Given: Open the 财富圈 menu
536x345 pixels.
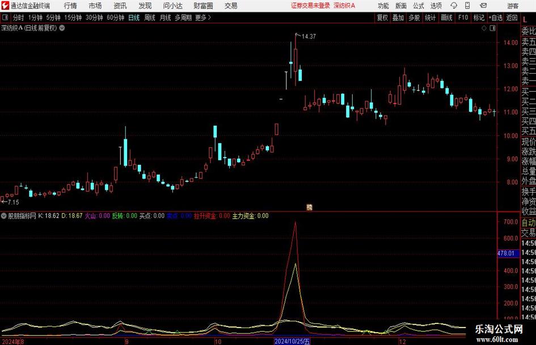Looking at the screenshot, I should (x=203, y=6).
